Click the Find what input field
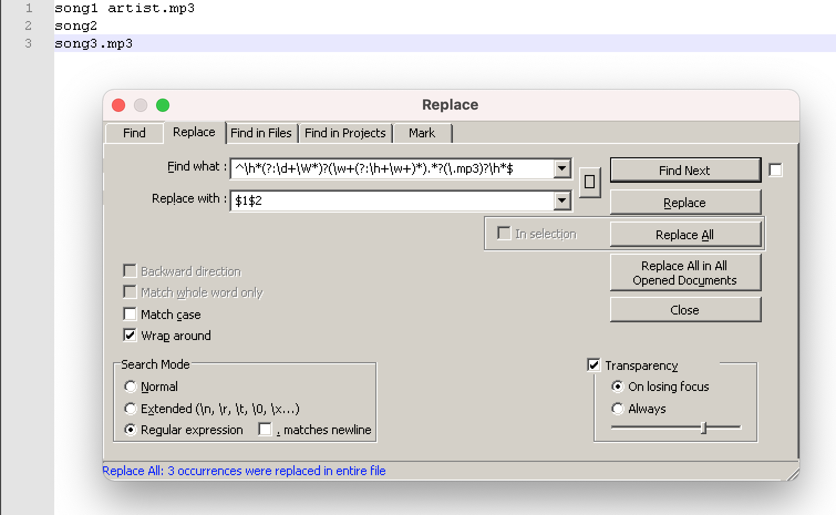The height and width of the screenshot is (515, 836). pos(392,168)
